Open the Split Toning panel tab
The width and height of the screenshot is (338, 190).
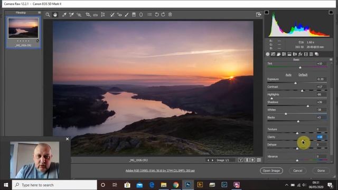pyautogui.click(x=289, y=54)
